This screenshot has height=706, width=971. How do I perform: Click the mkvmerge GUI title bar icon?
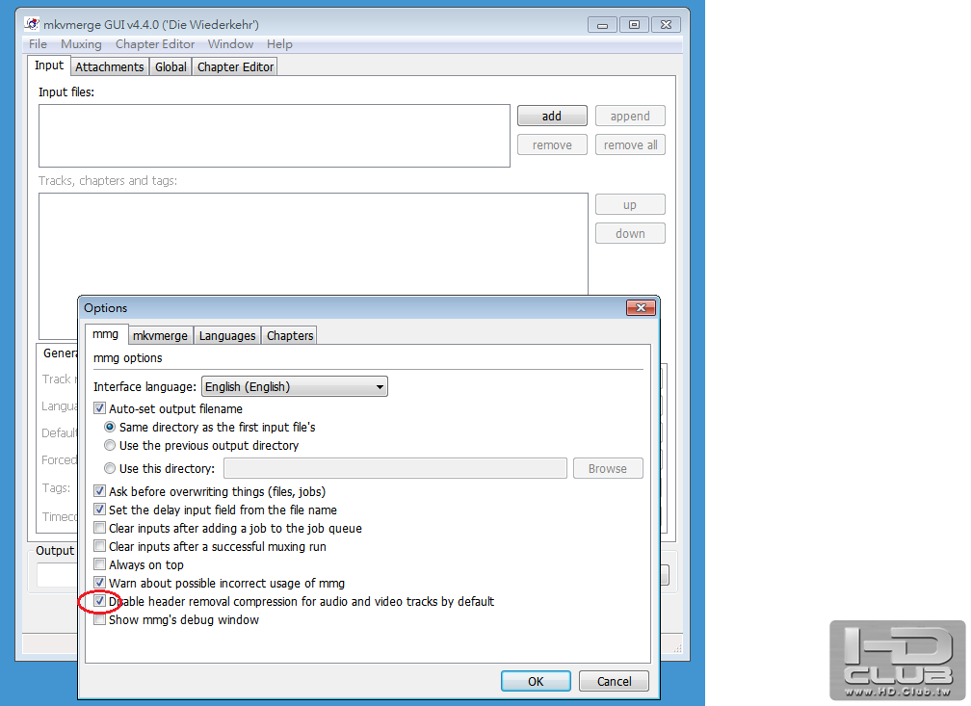point(32,24)
